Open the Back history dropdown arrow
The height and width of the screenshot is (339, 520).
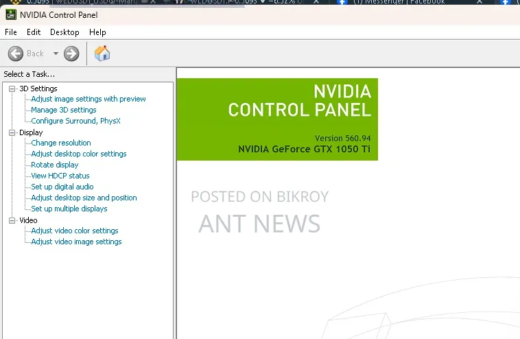click(56, 54)
